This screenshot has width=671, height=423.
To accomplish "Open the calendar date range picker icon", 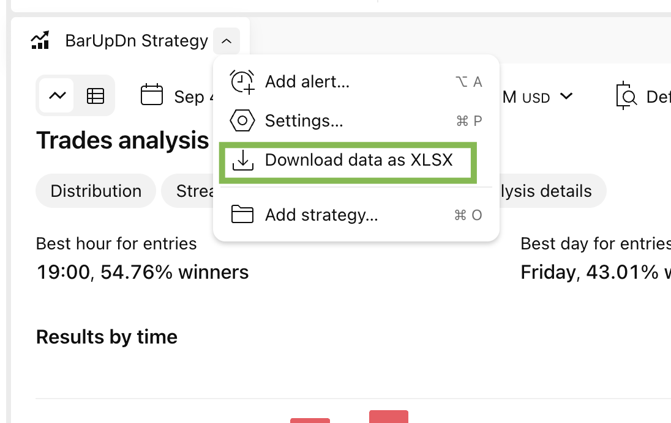I will [x=151, y=94].
